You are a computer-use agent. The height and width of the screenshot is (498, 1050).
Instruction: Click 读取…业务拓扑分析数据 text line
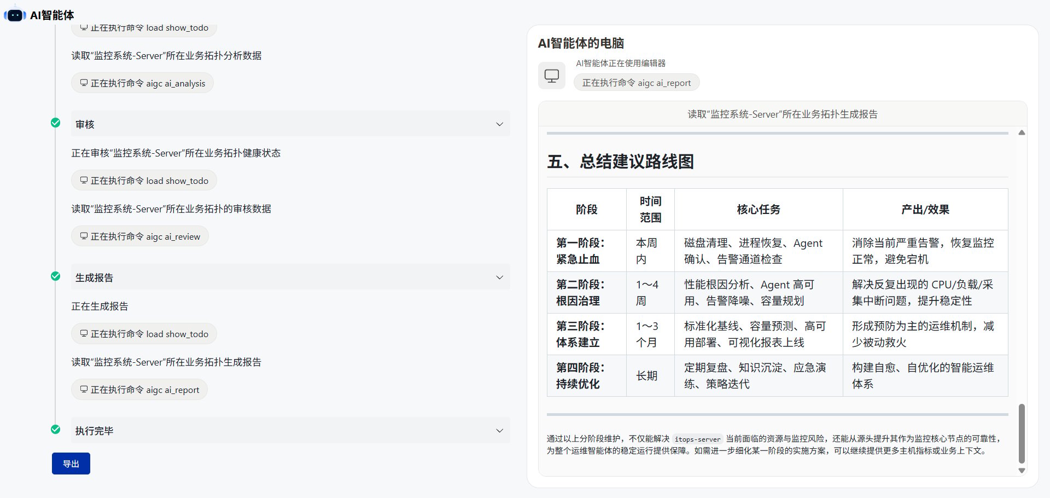[x=166, y=55]
